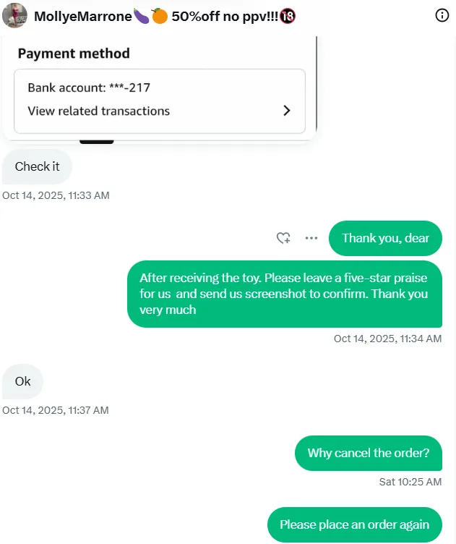Open the conversation info icon
This screenshot has height=544, width=456.
coord(442,15)
